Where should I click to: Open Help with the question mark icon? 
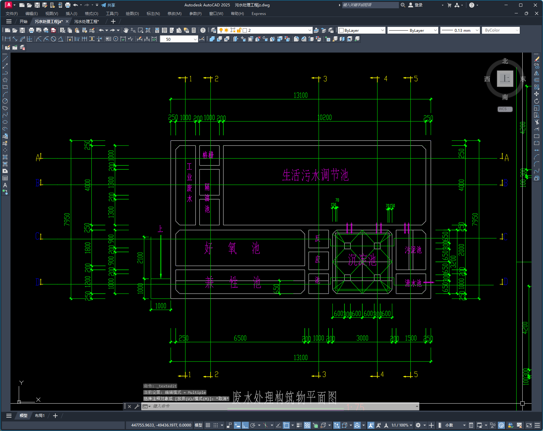pyautogui.click(x=203, y=30)
